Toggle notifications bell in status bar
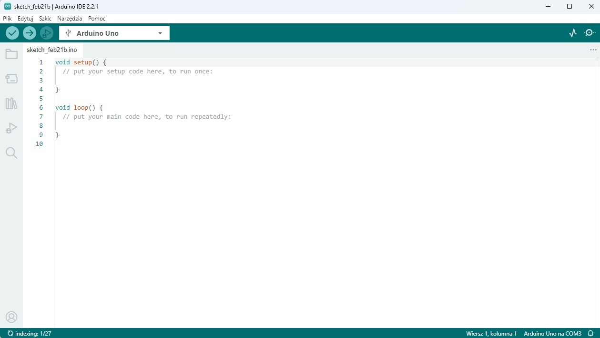 pyautogui.click(x=591, y=333)
